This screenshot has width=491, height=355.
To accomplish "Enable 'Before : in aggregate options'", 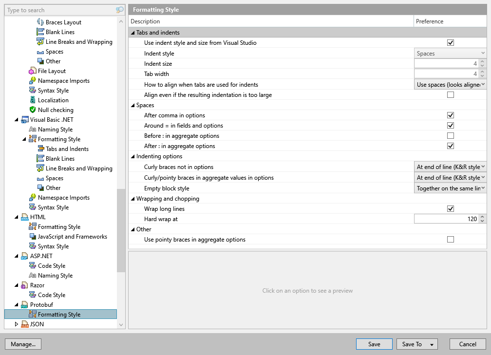I will tap(451, 135).
